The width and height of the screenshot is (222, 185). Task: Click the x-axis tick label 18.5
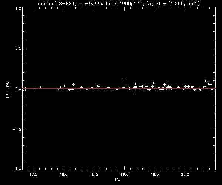click(94, 174)
